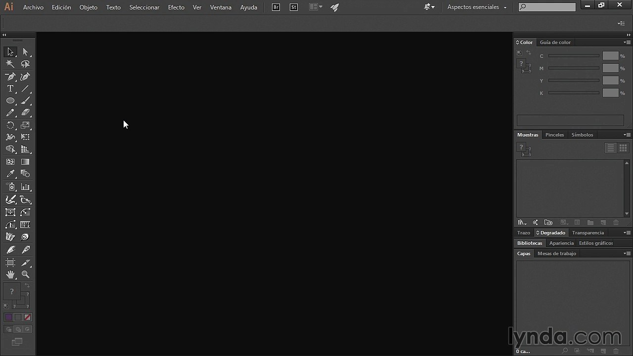The height and width of the screenshot is (356, 633).
Task: Pick the Spiral tool
Action: click(x=26, y=237)
